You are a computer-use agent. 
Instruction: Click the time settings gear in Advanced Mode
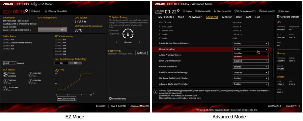click(178, 10)
